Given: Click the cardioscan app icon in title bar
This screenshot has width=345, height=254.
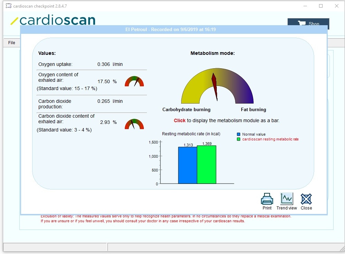Looking at the screenshot, I should coord(8,6).
